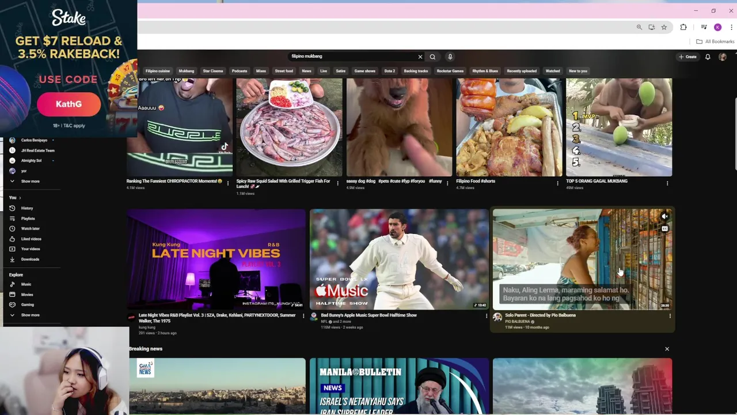Screen dimensions: 737x415
Task: Expand the You section chevron
Action: point(20,198)
